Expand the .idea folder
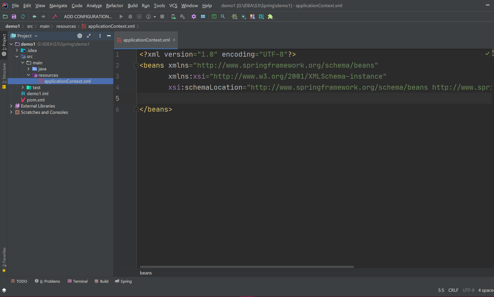Image resolution: width=494 pixels, height=297 pixels. click(x=17, y=50)
